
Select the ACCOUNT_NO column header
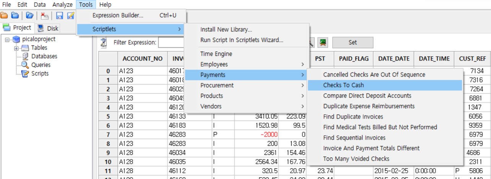143,59
